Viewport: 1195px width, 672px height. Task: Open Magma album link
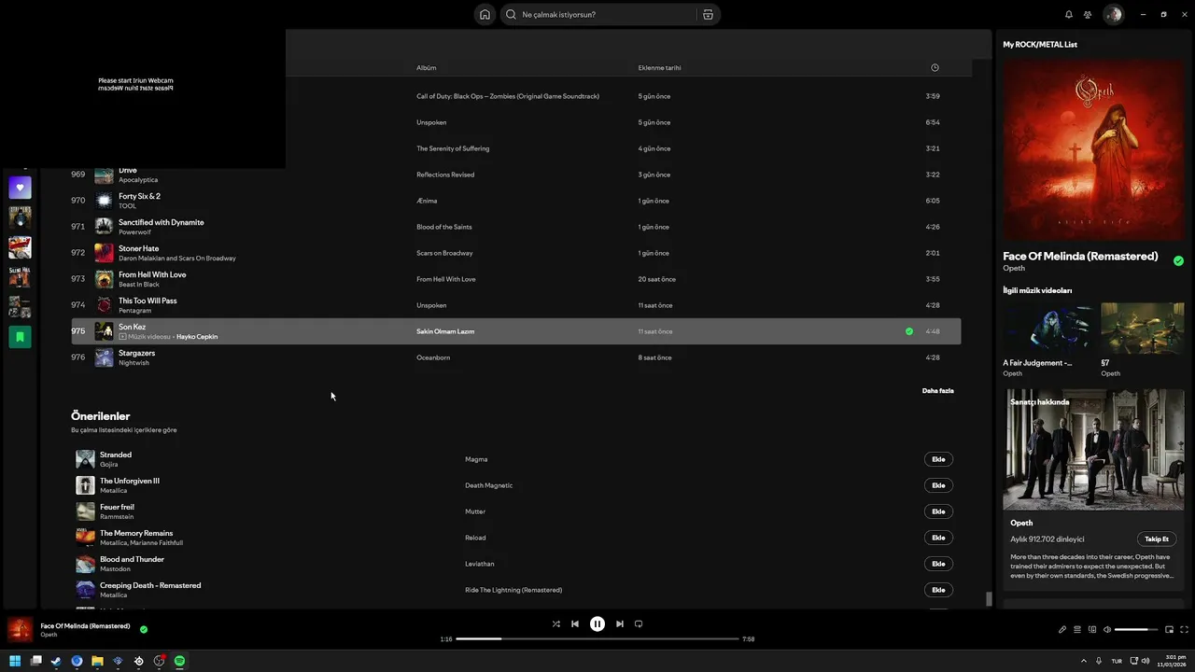click(x=476, y=459)
